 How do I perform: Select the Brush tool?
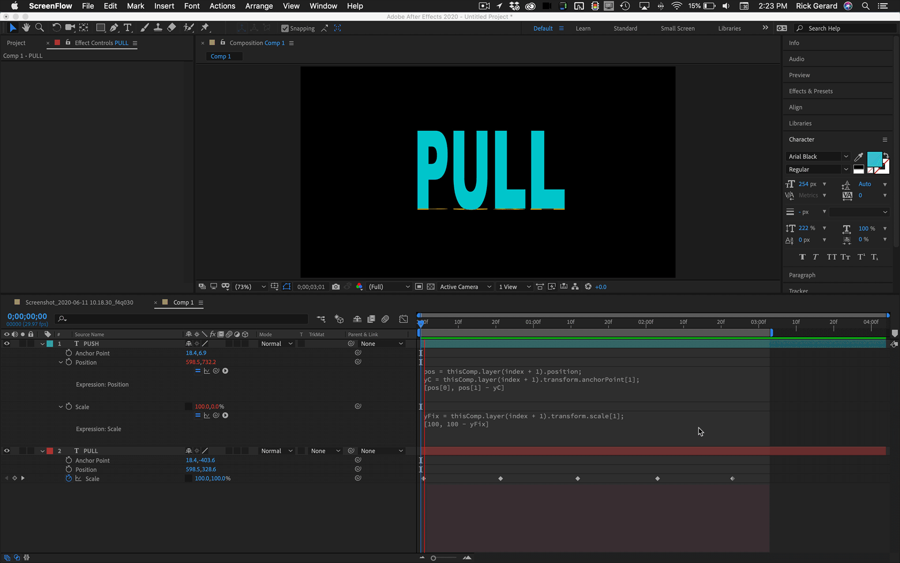[145, 28]
